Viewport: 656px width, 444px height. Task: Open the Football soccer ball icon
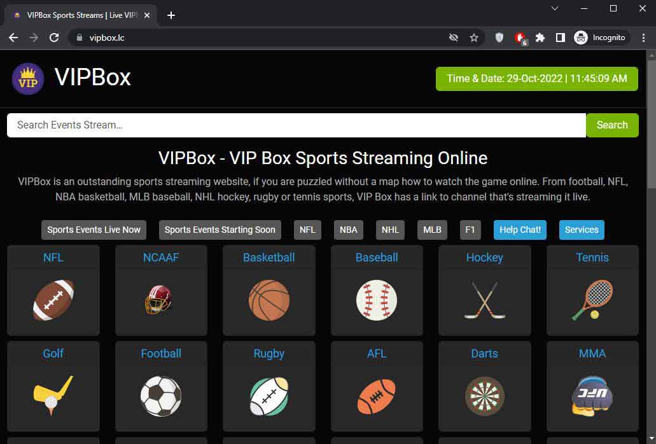(161, 396)
